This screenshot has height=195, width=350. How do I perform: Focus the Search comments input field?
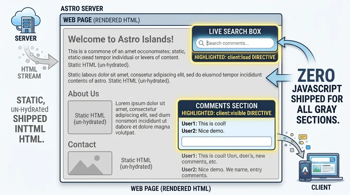pos(235,43)
